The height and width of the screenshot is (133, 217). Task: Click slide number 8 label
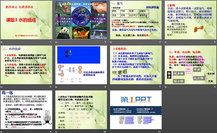pyautogui.click(x=215, y=87)
